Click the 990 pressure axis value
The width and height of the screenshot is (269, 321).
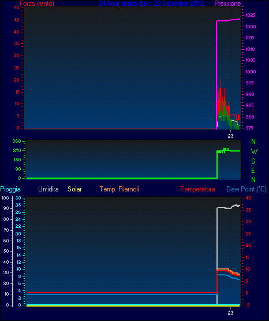tap(250, 94)
